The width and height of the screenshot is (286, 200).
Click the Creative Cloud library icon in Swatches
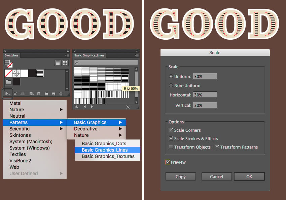point(23,94)
